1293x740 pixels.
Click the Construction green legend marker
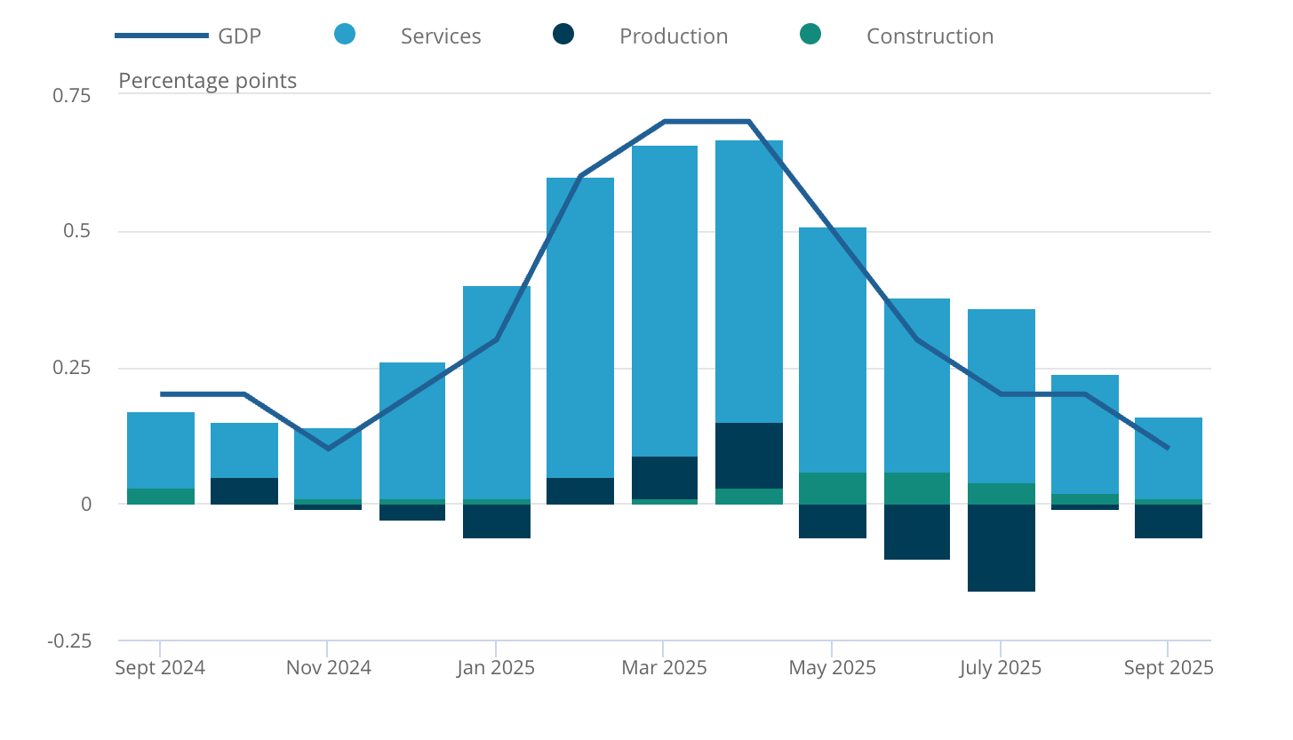click(x=810, y=36)
